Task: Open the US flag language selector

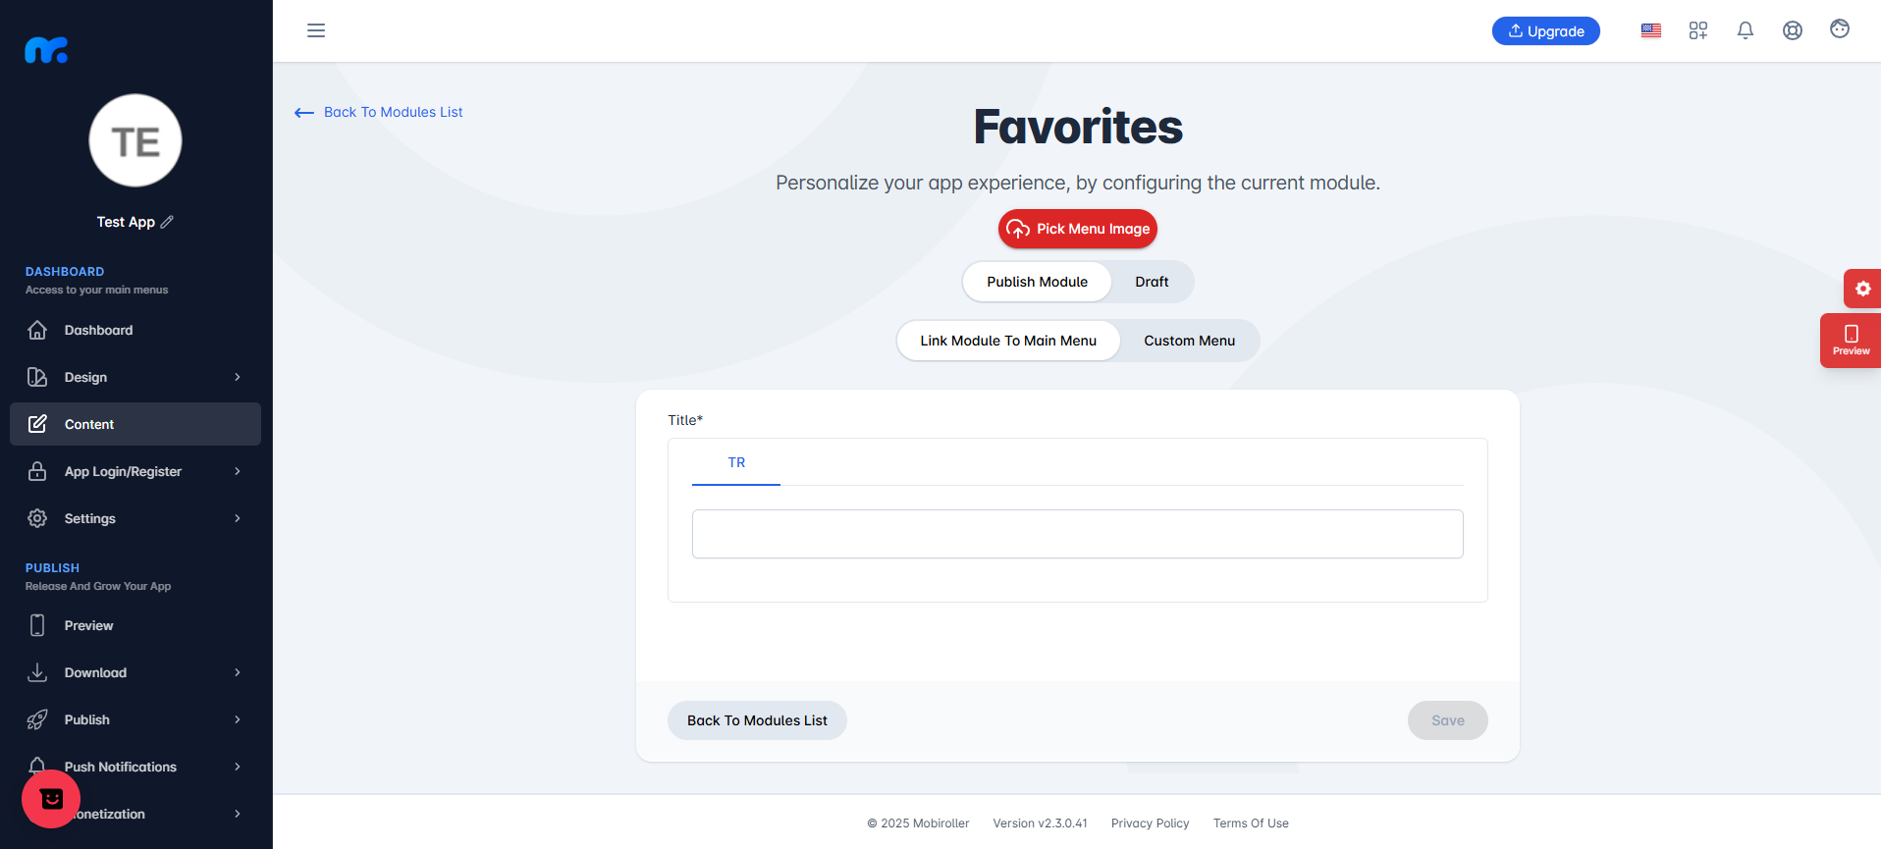Action: [1651, 30]
